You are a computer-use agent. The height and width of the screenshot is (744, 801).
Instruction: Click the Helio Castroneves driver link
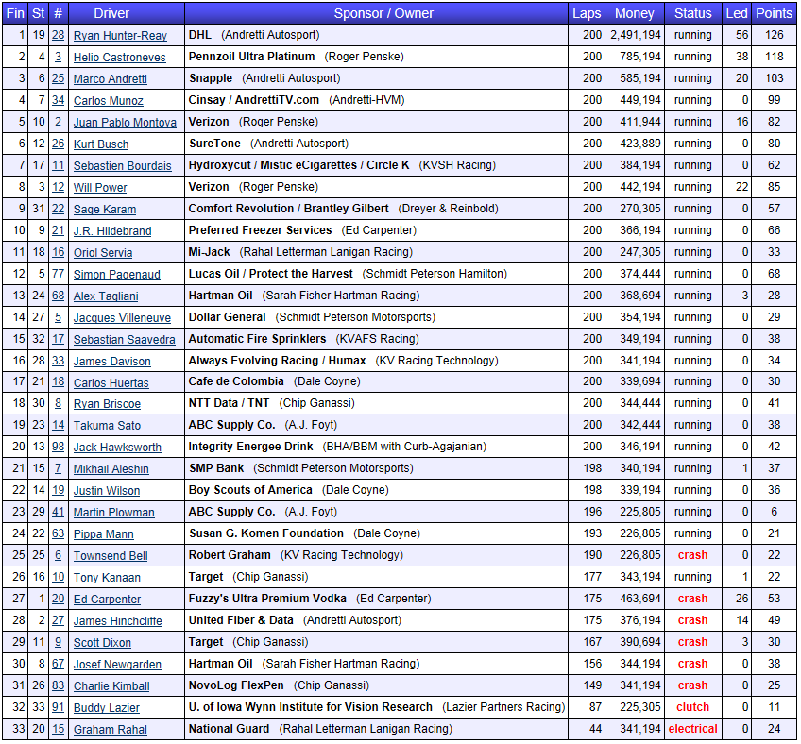pyautogui.click(x=119, y=58)
